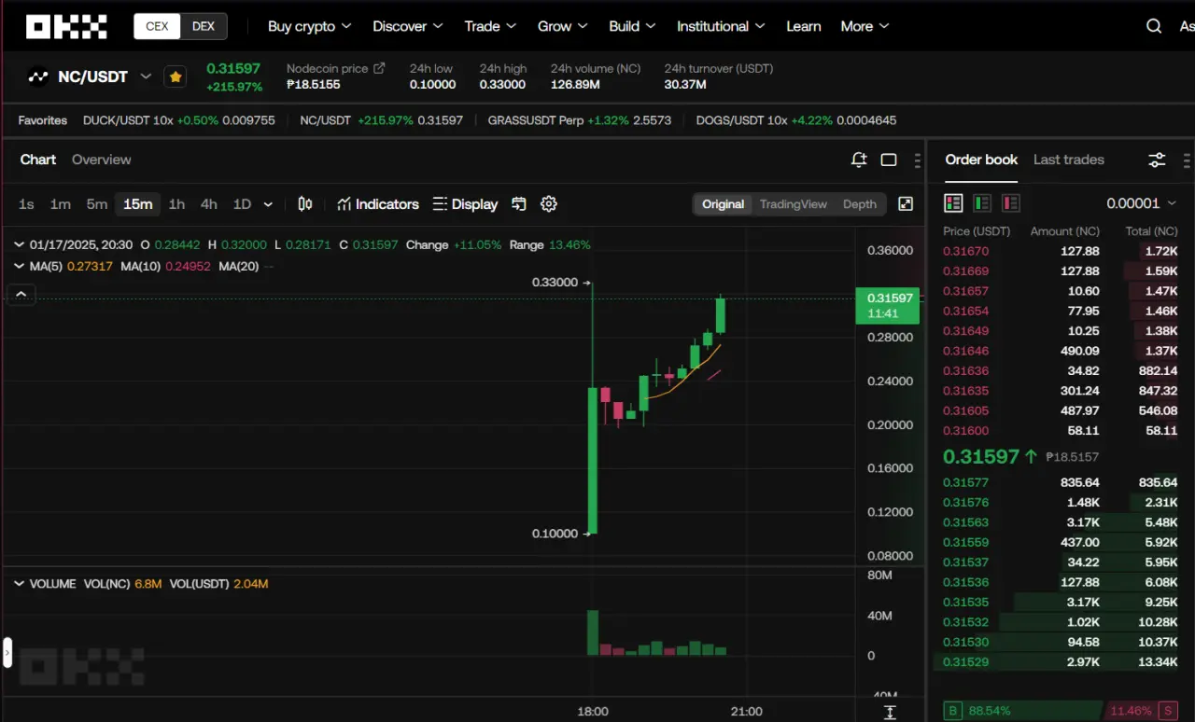Open order book settings sliders icon
Screen dimensions: 1195x722
click(1157, 160)
